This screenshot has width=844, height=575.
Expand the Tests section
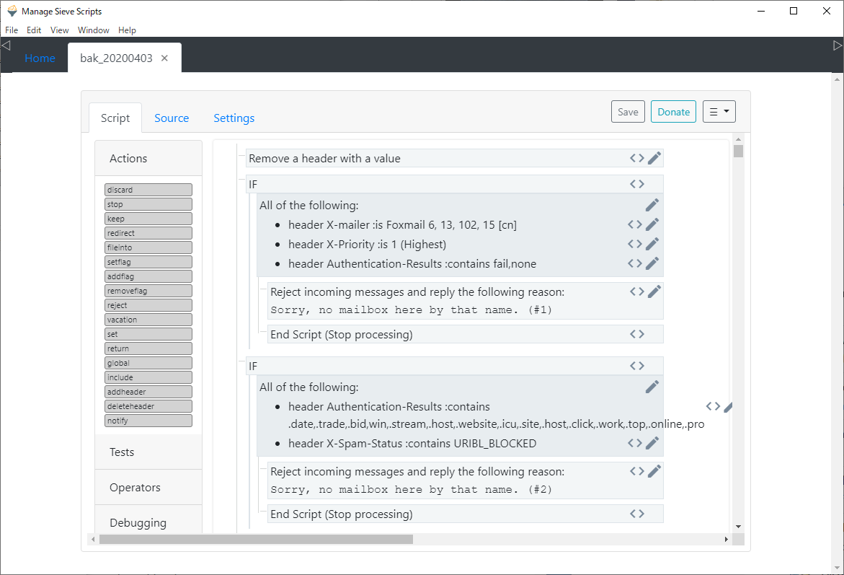121,452
